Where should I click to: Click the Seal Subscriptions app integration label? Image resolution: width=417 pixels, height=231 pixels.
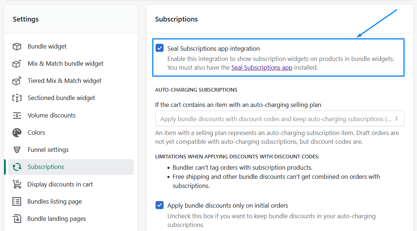pos(214,49)
